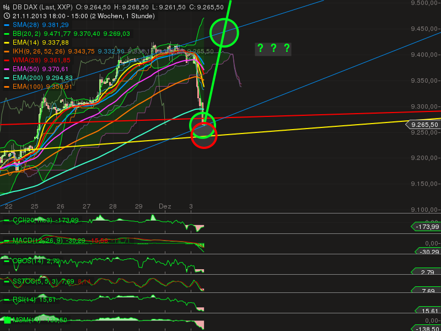Click the red WMA(28) line marker
Image resolution: width=441 pixels, height=331 pixels.
coord(6,61)
